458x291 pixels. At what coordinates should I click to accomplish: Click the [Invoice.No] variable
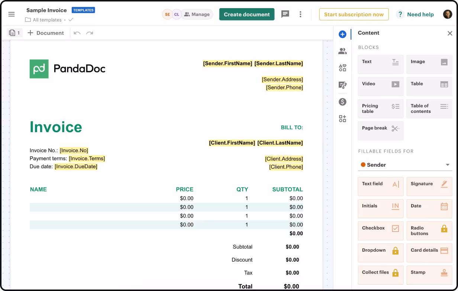pos(74,150)
